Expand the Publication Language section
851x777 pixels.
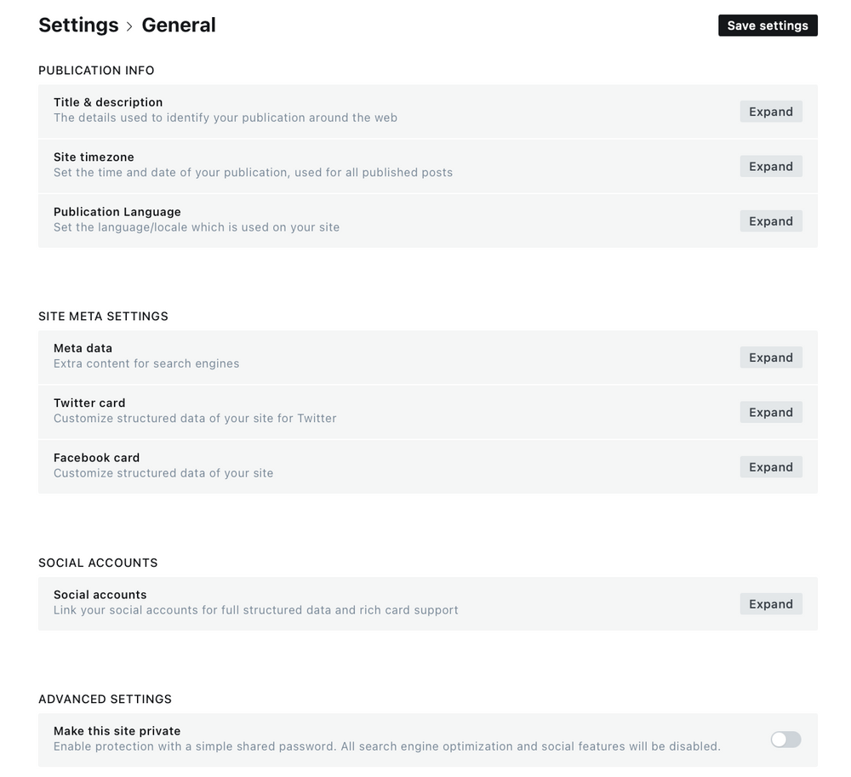pyautogui.click(x=770, y=220)
